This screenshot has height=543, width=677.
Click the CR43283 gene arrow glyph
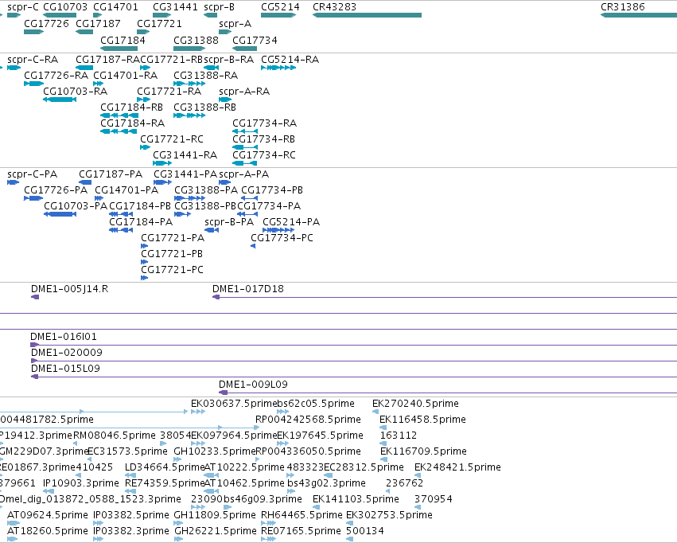pyautogui.click(x=367, y=15)
